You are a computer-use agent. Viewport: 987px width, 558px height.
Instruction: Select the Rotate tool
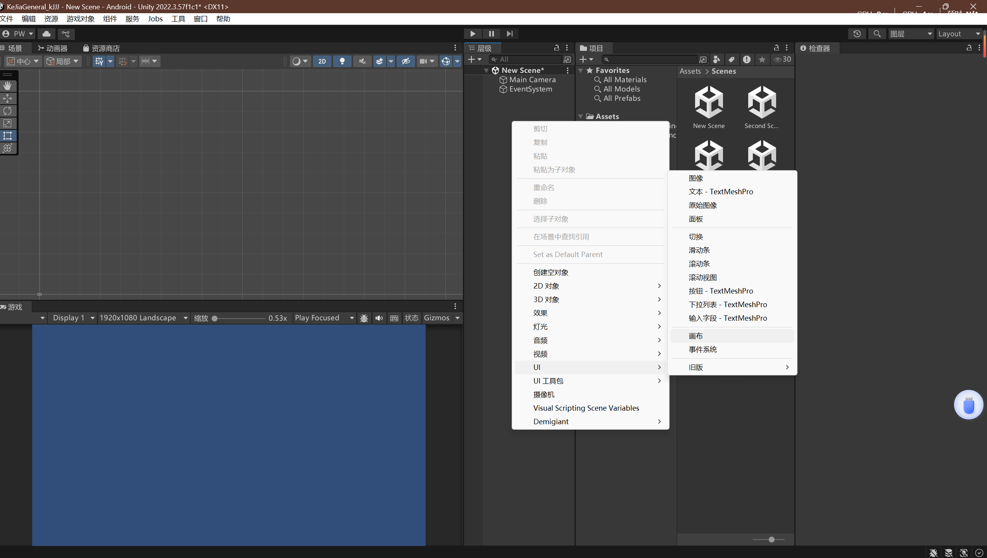click(7, 111)
